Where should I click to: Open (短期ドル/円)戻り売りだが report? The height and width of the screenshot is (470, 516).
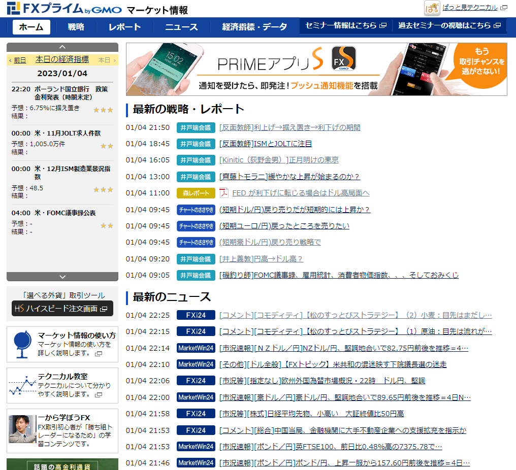tap(295, 210)
